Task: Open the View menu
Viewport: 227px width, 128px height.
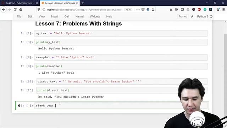Action: point(42,17)
